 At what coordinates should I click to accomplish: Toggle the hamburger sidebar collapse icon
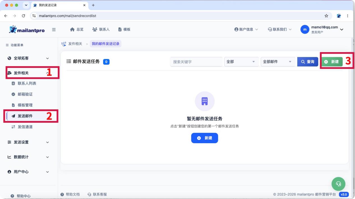coord(54,29)
